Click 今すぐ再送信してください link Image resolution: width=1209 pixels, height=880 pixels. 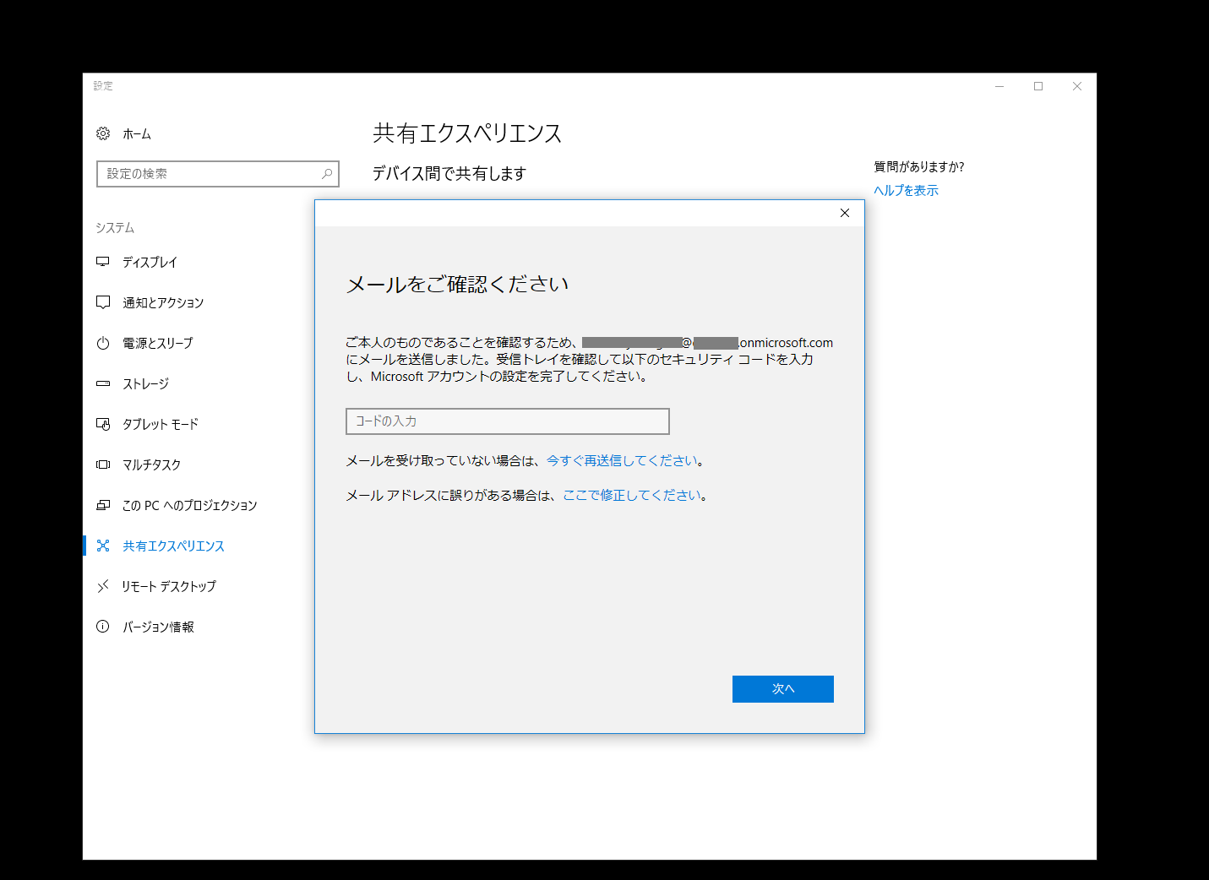point(623,460)
